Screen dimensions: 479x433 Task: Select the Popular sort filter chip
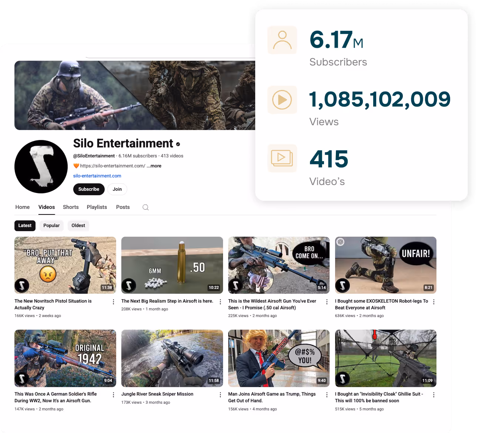pyautogui.click(x=51, y=226)
